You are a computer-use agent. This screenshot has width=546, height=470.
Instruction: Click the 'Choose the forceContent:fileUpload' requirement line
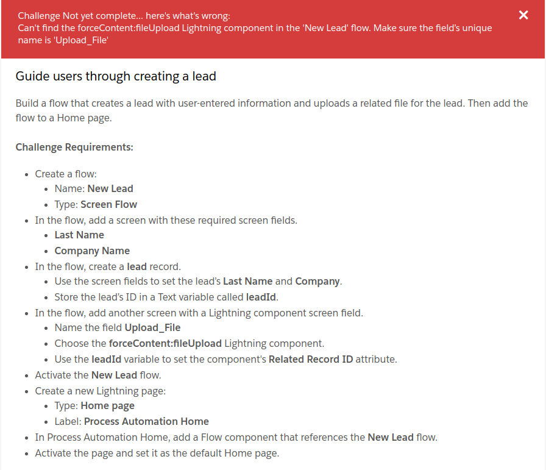pyautogui.click(x=189, y=343)
